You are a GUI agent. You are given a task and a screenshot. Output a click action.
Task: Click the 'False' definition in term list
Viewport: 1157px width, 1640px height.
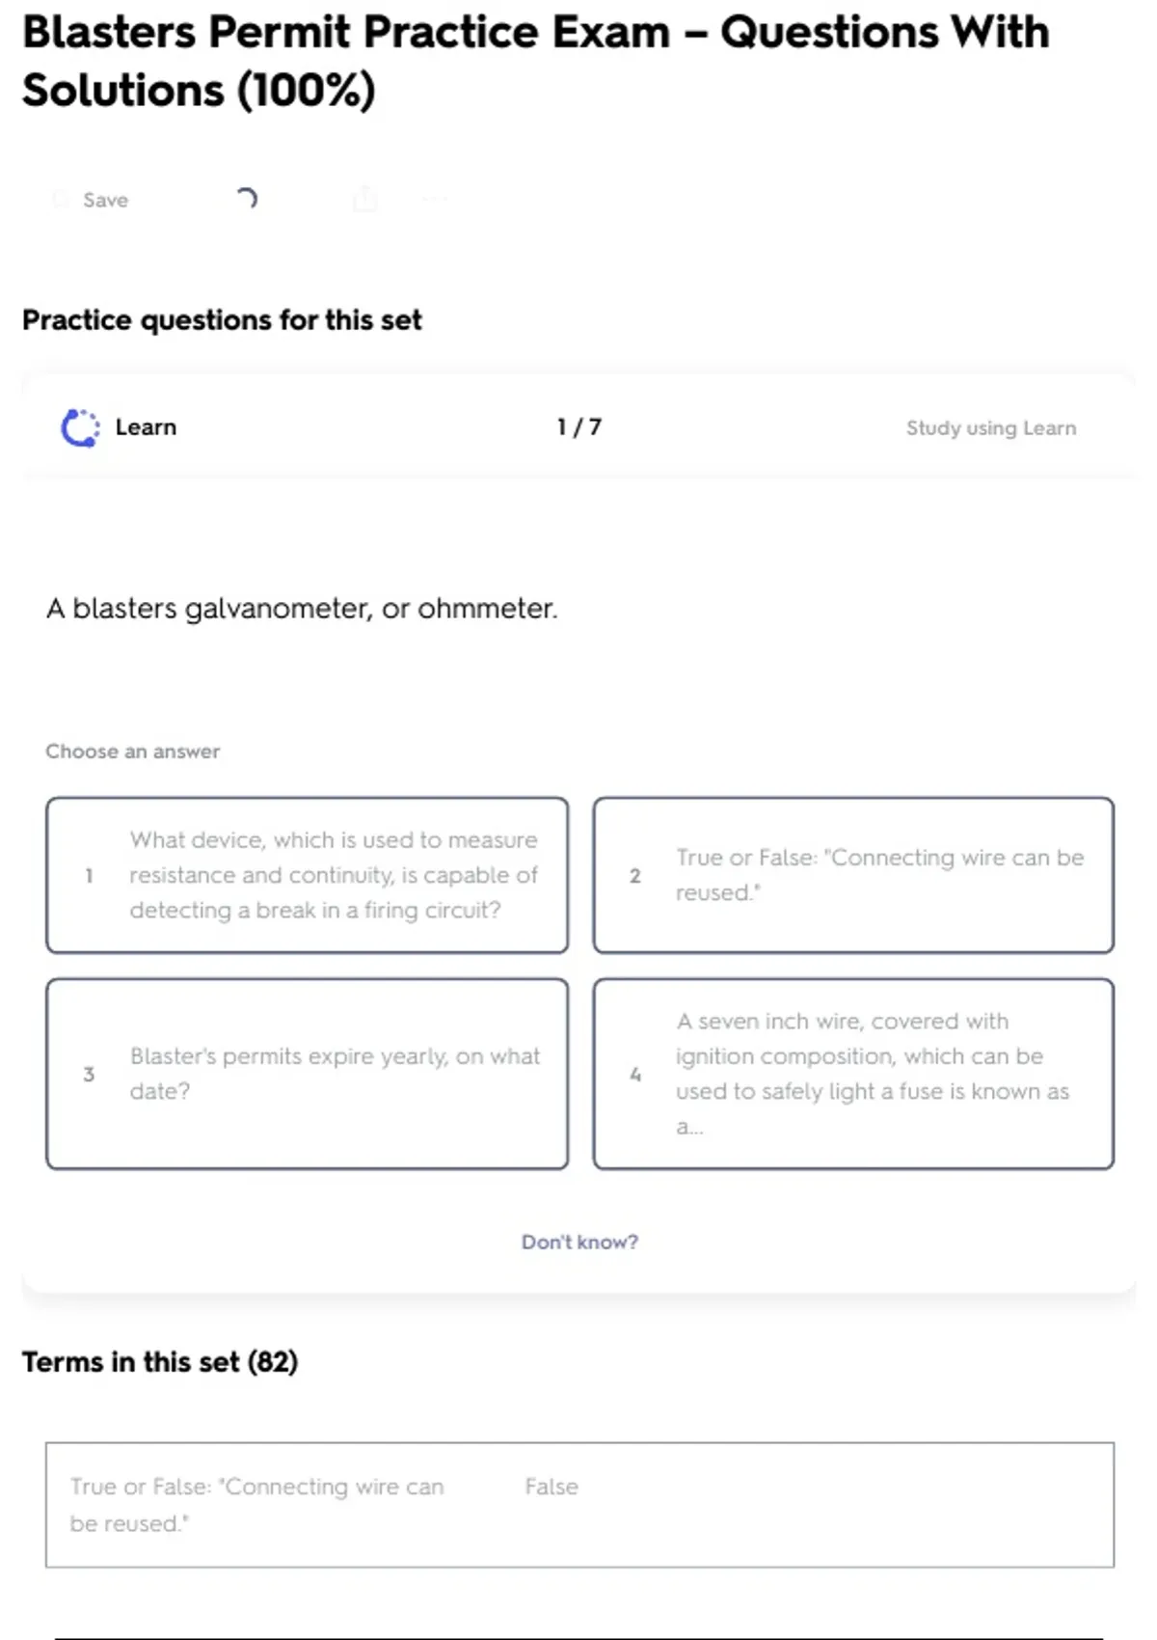(552, 1487)
